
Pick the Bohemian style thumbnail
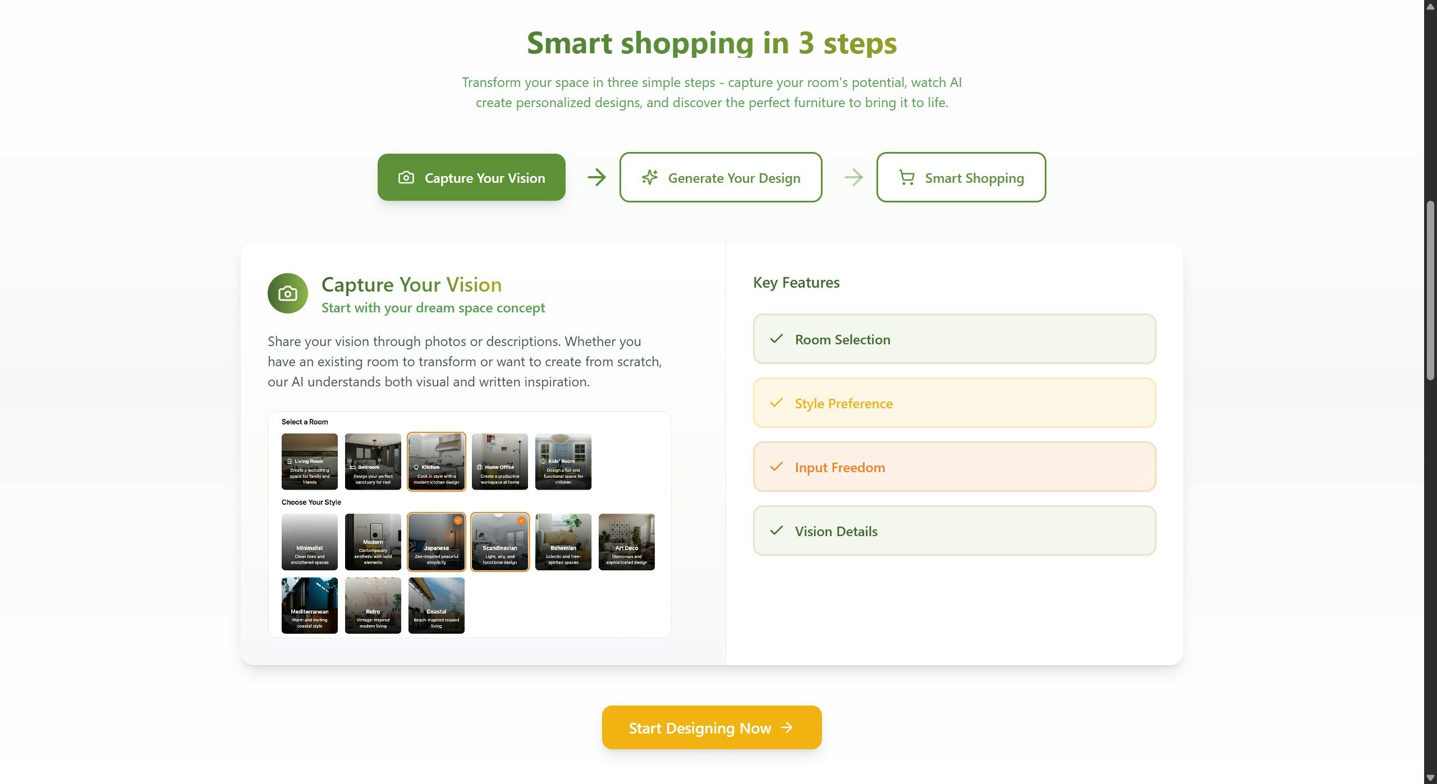tap(563, 542)
